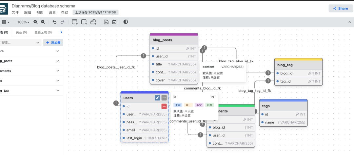This screenshot has width=354, height=155.
Task: Click the yellow header of blog_tag table
Action: (298, 59)
